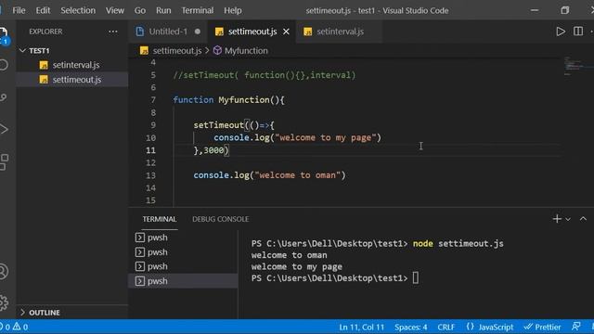Run the code with the play icon
The image size is (594, 334).
tap(561, 32)
